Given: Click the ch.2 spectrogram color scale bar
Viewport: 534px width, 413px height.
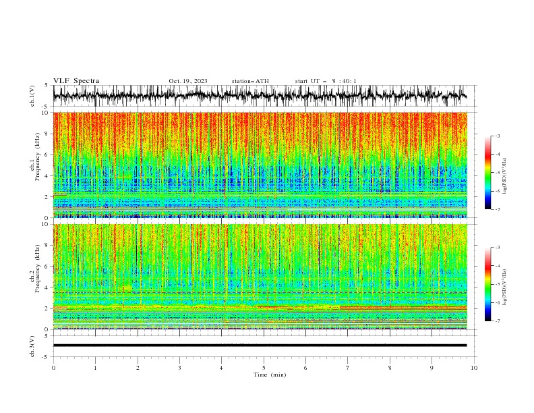Looking at the screenshot, I should point(488,284).
